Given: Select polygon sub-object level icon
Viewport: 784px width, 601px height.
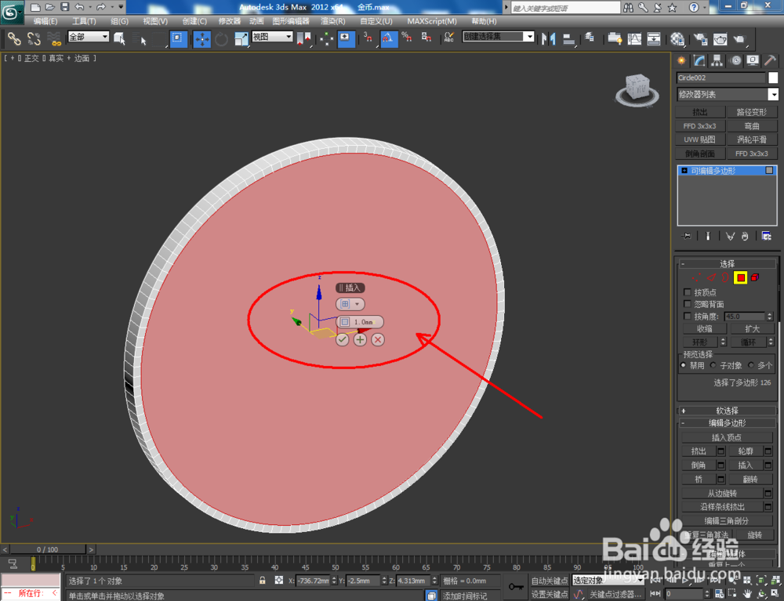Looking at the screenshot, I should [741, 277].
